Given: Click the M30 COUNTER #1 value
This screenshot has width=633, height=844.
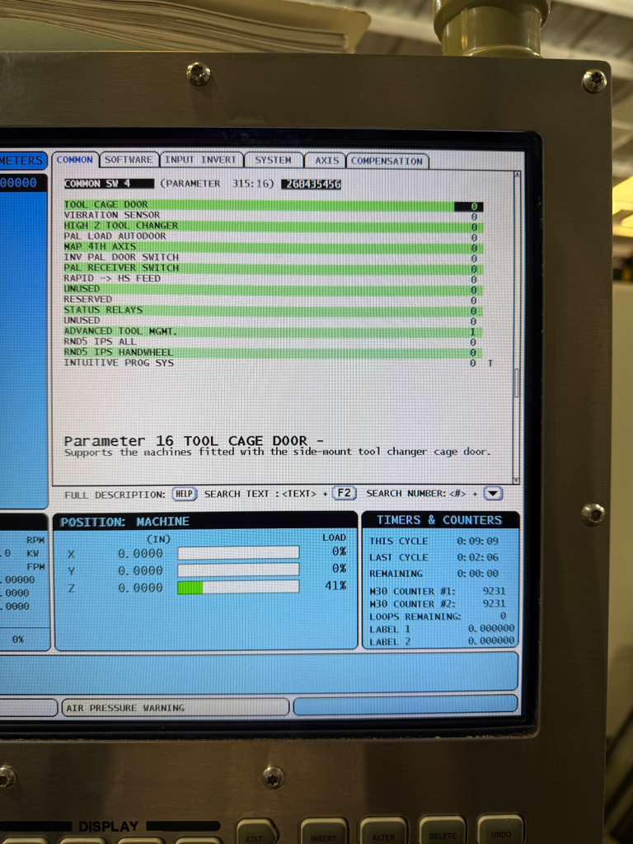Looking at the screenshot, I should click(494, 590).
